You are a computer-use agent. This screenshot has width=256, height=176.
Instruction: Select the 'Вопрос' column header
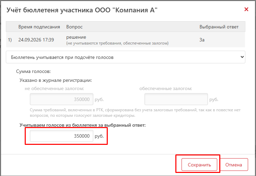pos(74,27)
